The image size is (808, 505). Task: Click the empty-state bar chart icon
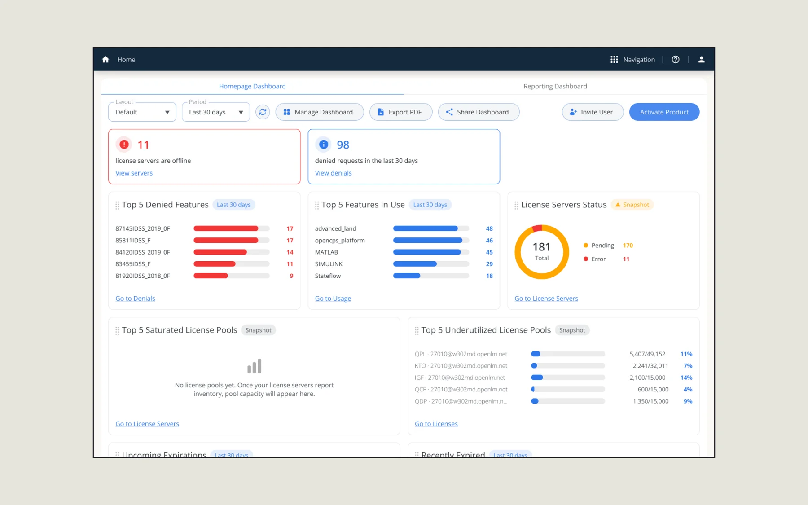coord(254,366)
